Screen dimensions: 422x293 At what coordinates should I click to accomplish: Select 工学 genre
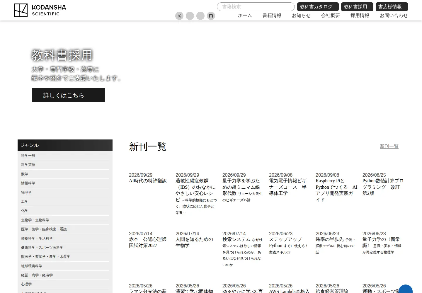[65, 202]
